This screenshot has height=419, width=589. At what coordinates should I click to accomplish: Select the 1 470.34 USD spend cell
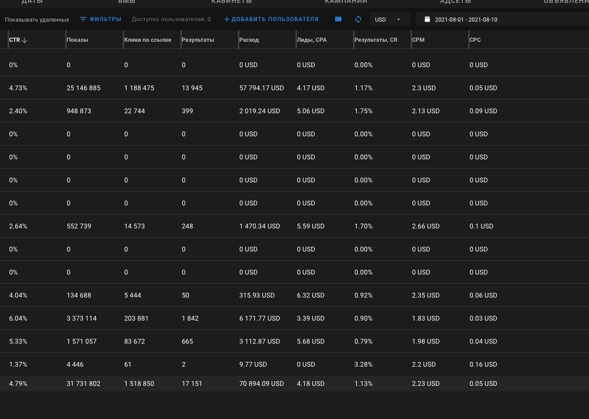pyautogui.click(x=259, y=226)
